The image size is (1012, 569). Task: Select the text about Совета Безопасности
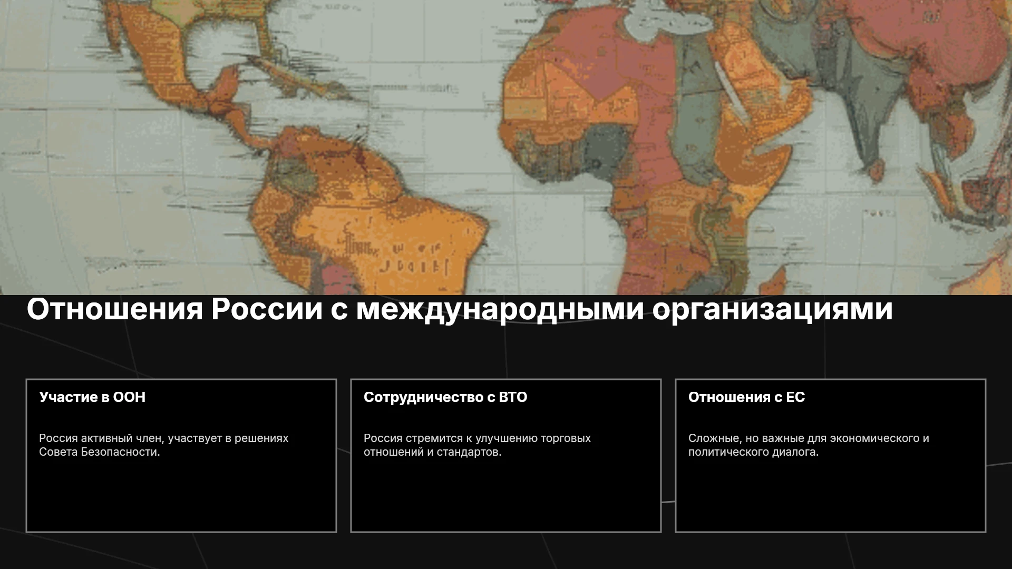tap(164, 445)
